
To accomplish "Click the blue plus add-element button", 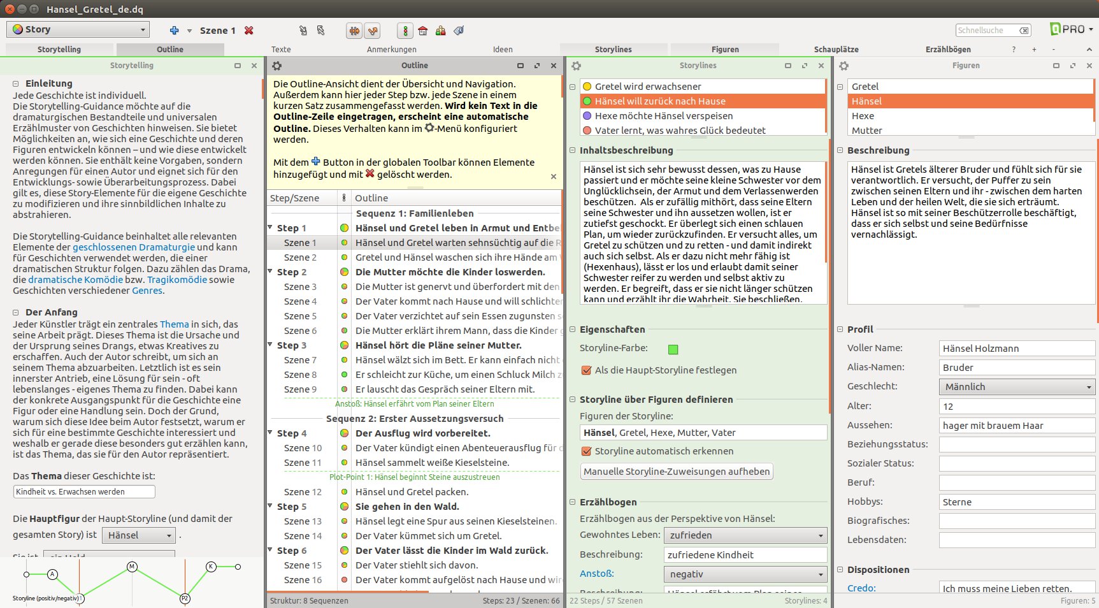I will tap(175, 30).
